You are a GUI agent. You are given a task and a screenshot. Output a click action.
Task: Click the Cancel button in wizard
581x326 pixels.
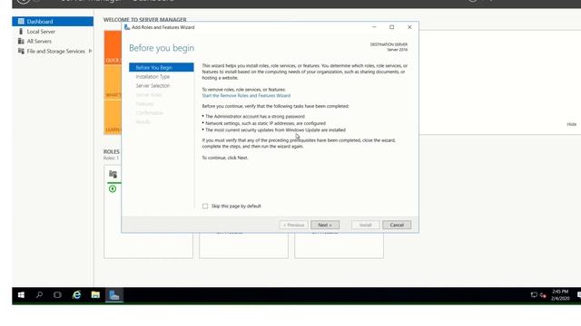pyautogui.click(x=397, y=225)
